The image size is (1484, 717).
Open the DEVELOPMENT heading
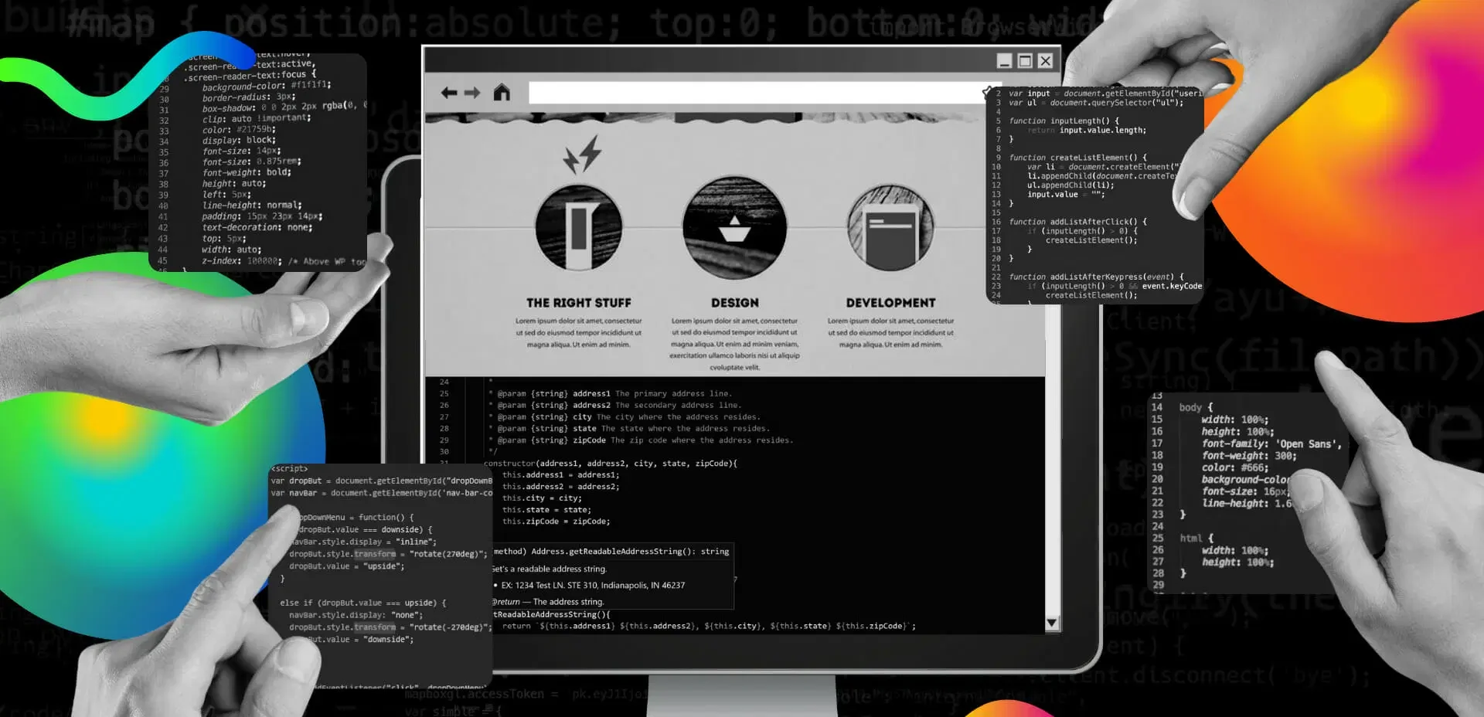click(x=890, y=303)
